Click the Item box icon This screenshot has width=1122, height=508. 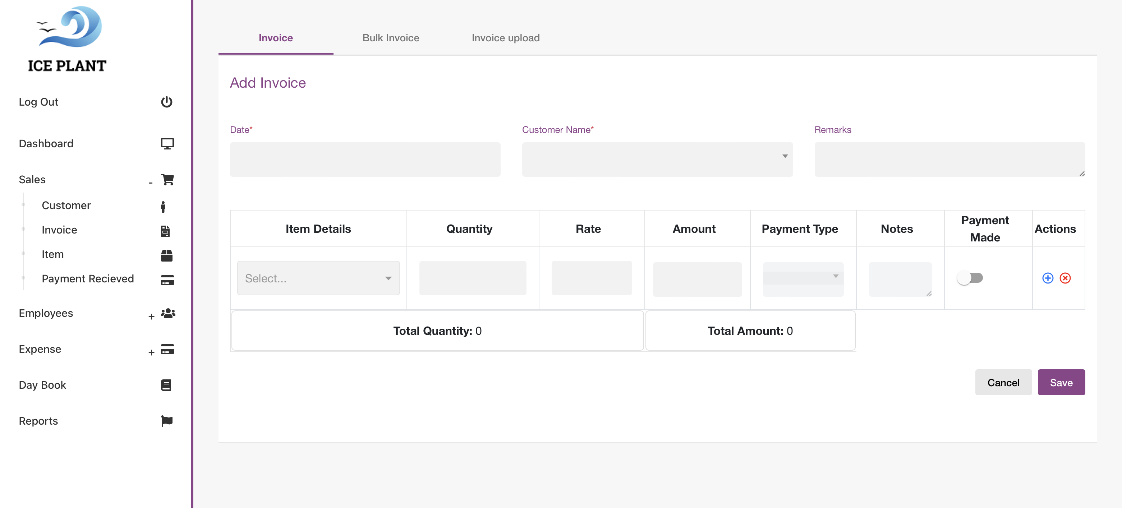[x=166, y=255]
